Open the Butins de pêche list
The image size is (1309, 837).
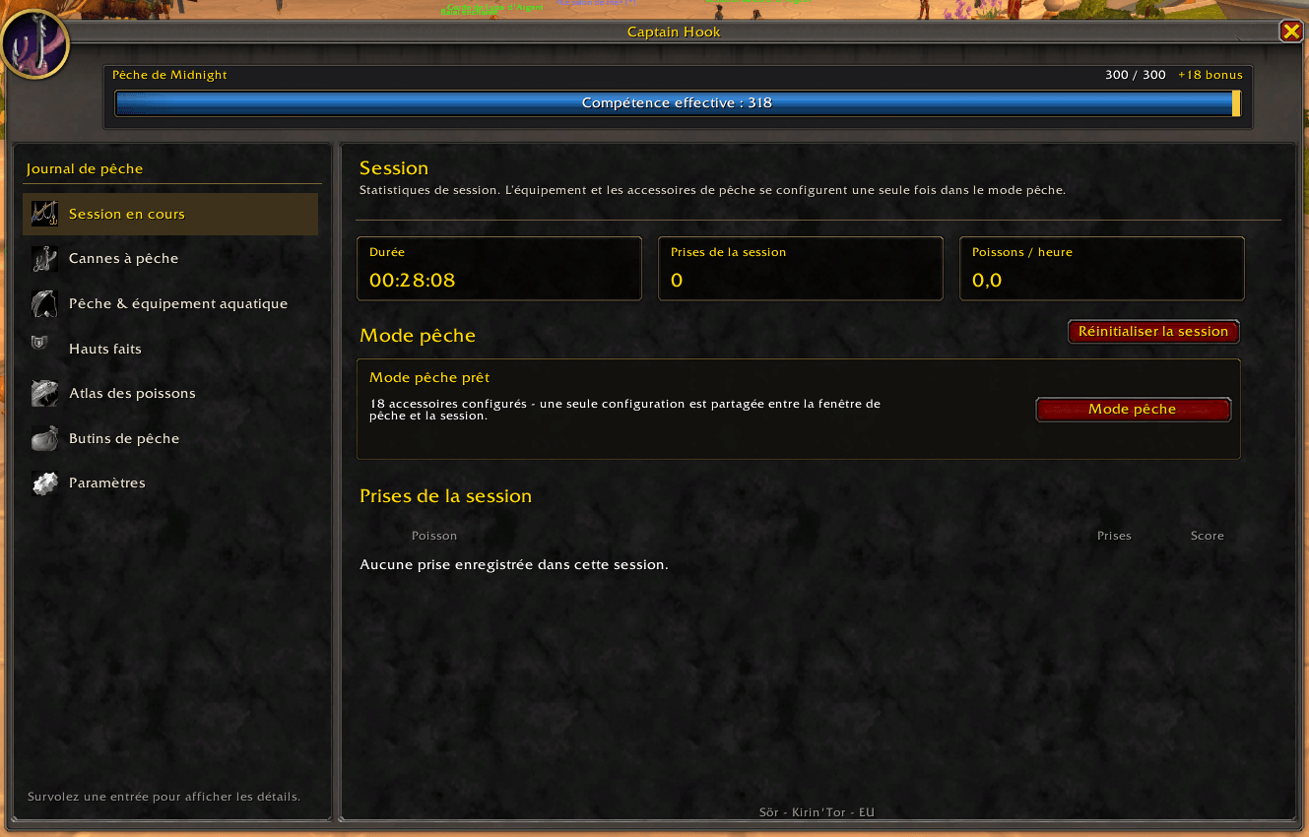pos(170,438)
